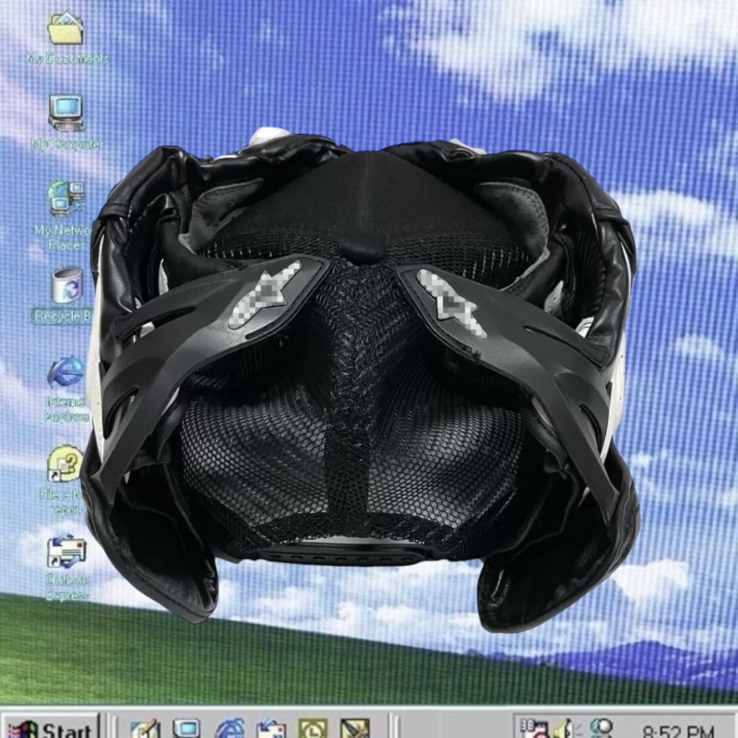Viewport: 738px width, 738px height.
Task: Launch Internet Explorer from the quick launch bar
Action: [229, 728]
